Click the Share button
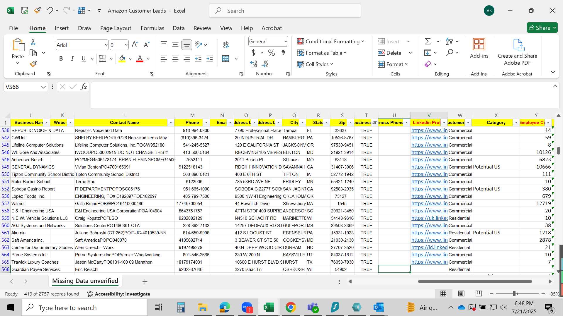The image size is (563, 316). pos(542,28)
